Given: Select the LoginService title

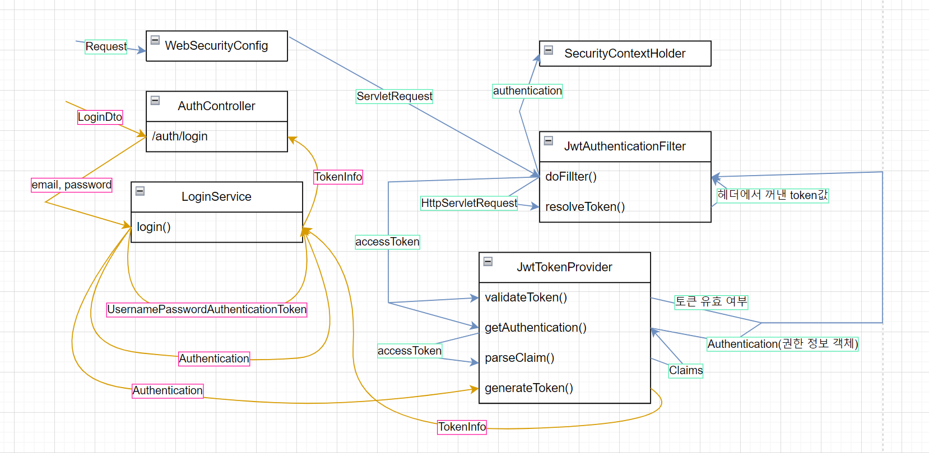Looking at the screenshot, I should [x=216, y=197].
